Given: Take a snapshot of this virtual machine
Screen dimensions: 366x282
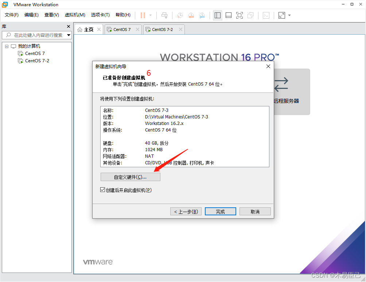Looking at the screenshot, I should tap(179, 15).
